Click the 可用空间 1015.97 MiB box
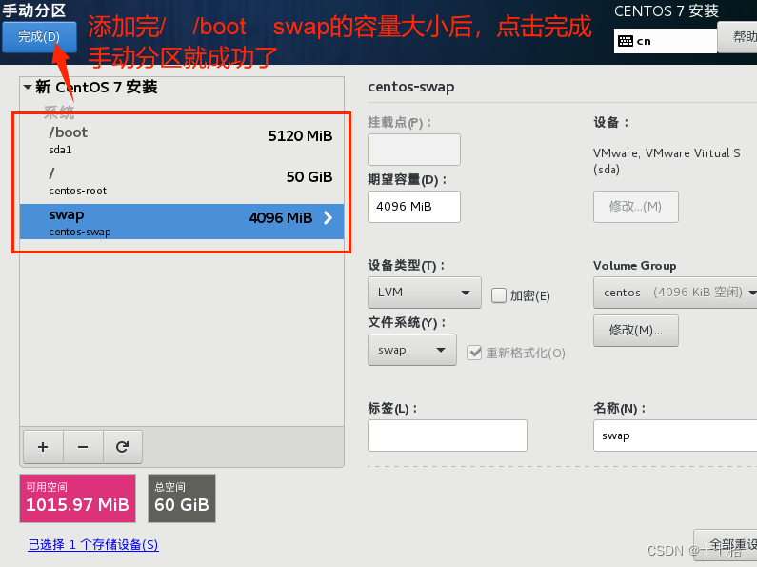The image size is (757, 567). pos(77,498)
